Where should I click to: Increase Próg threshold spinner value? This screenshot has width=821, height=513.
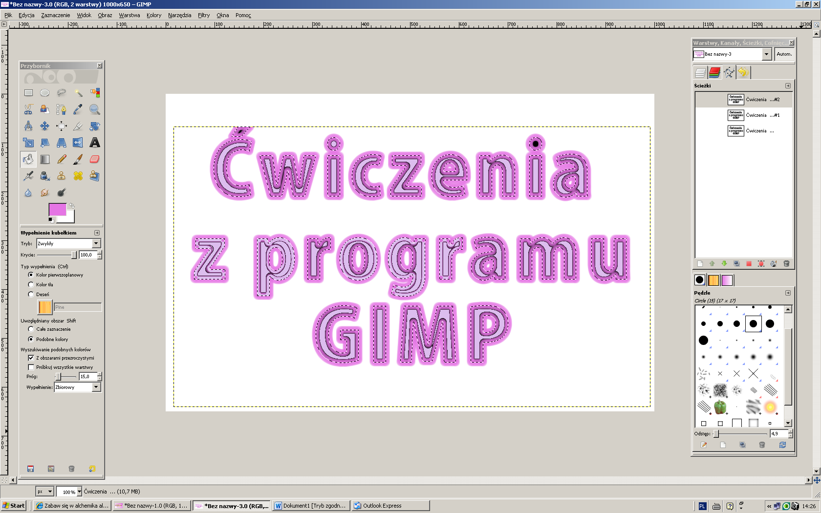click(x=100, y=375)
